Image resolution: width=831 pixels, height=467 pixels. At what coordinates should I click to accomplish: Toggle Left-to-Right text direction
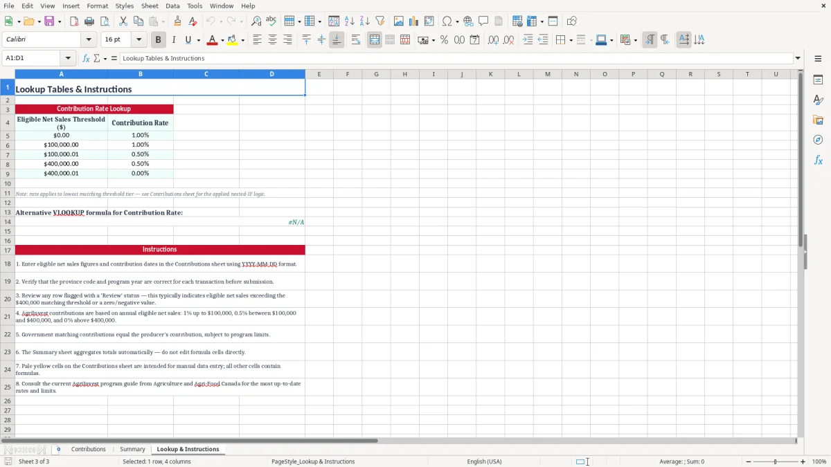(650, 40)
